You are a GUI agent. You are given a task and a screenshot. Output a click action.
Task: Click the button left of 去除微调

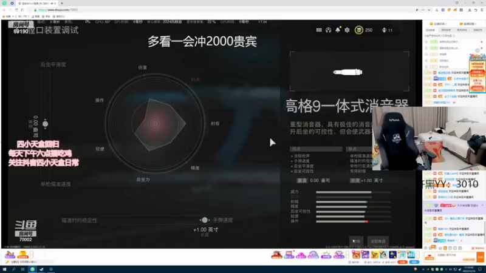(x=357, y=241)
